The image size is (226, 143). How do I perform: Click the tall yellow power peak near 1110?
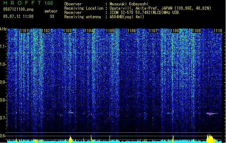(x=210, y=138)
